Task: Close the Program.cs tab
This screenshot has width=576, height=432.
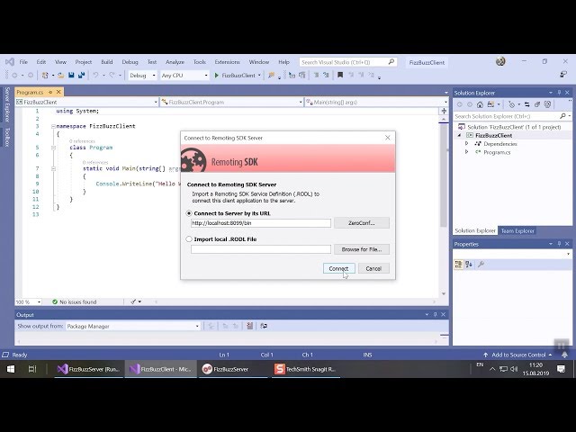Action: point(58,92)
